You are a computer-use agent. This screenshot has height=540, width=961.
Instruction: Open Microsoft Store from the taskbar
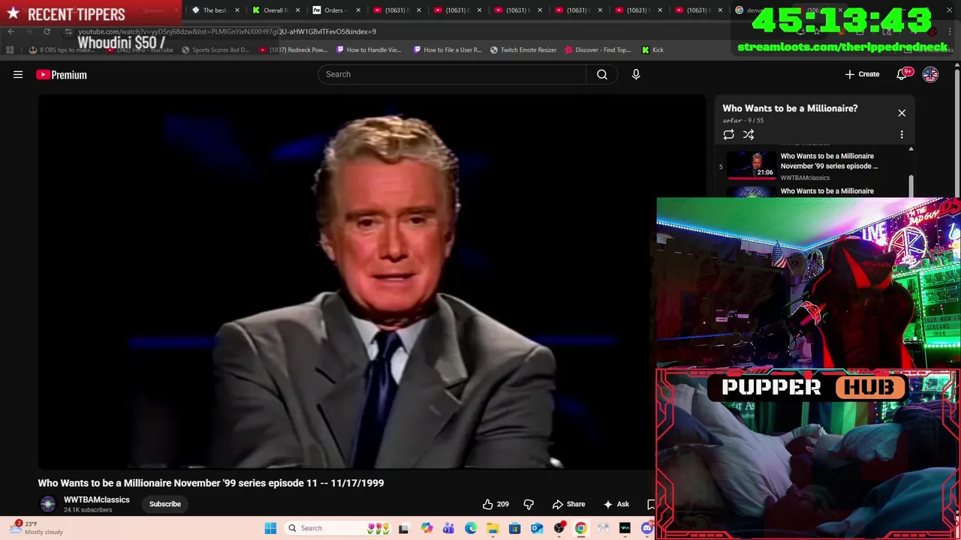pyautogui.click(x=514, y=528)
